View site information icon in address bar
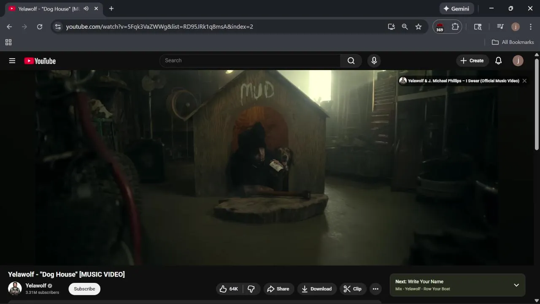 [58, 27]
